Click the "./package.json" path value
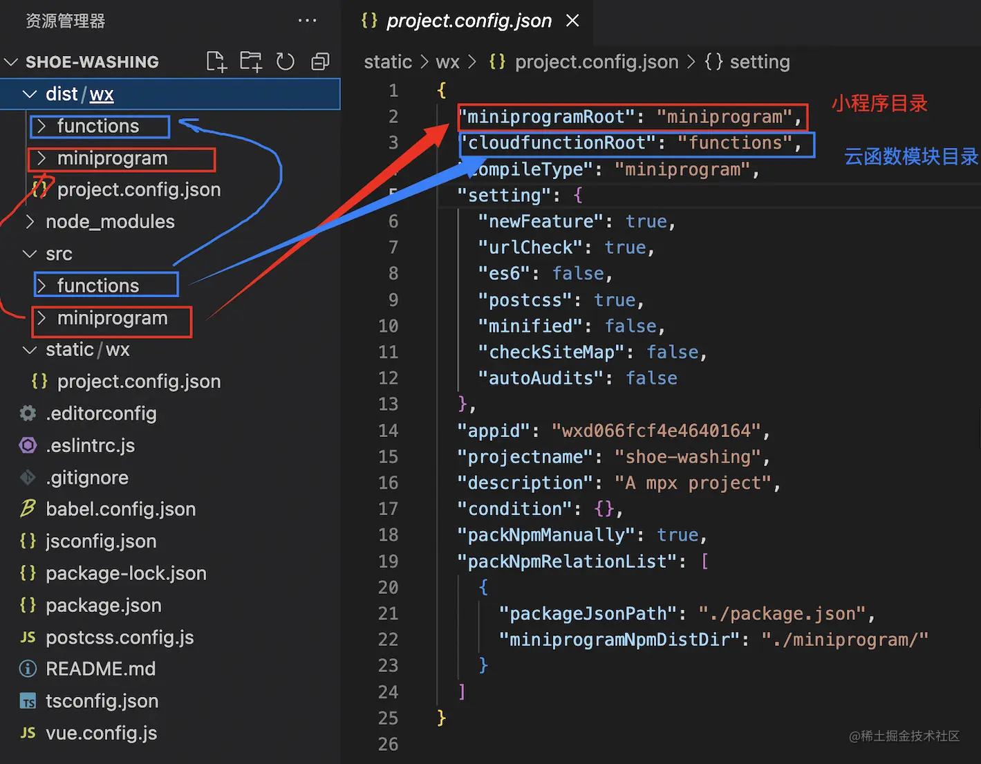The image size is (981, 764). [x=782, y=613]
